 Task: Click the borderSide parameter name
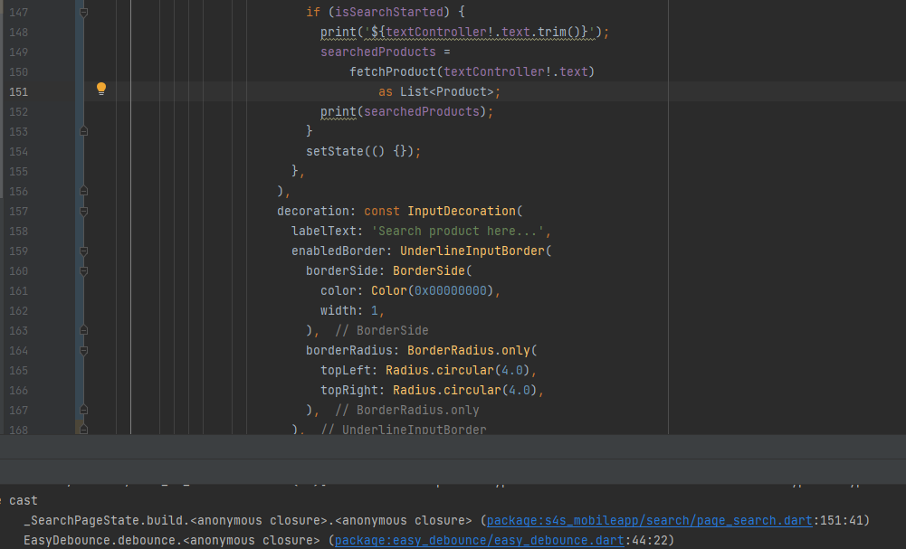pyautogui.click(x=346, y=270)
